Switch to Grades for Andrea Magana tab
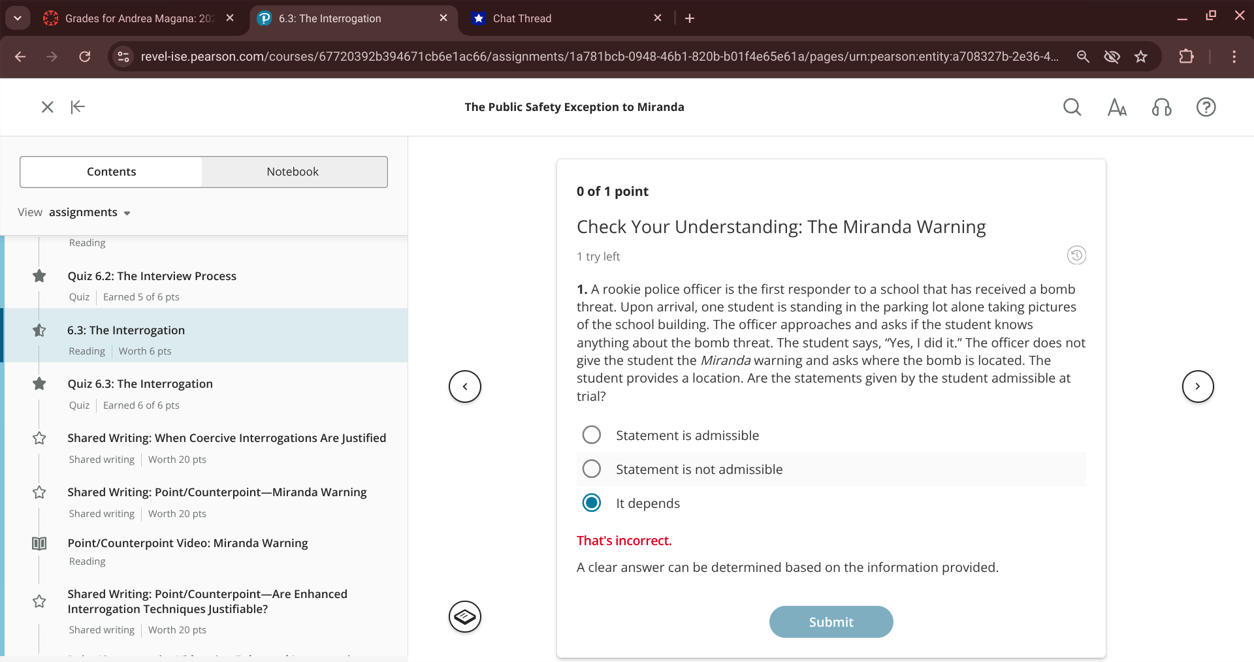The image size is (1254, 662). click(138, 18)
